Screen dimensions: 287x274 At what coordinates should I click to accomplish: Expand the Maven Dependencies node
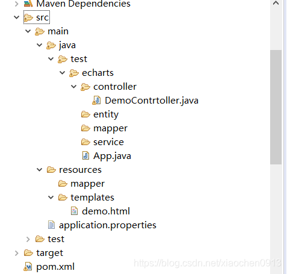click(17, 4)
